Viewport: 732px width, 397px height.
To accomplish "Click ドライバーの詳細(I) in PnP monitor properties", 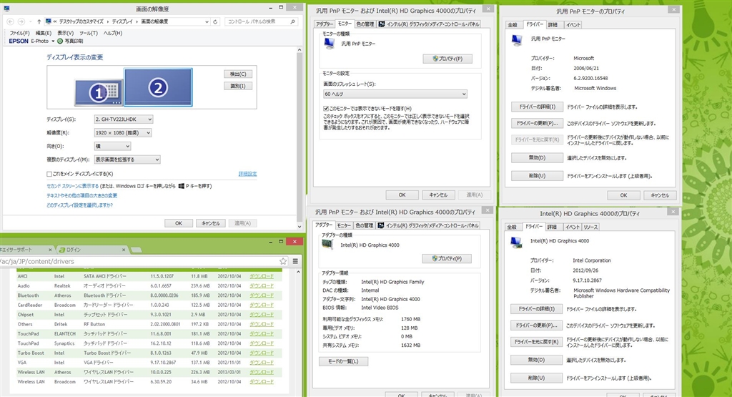I will click(537, 107).
